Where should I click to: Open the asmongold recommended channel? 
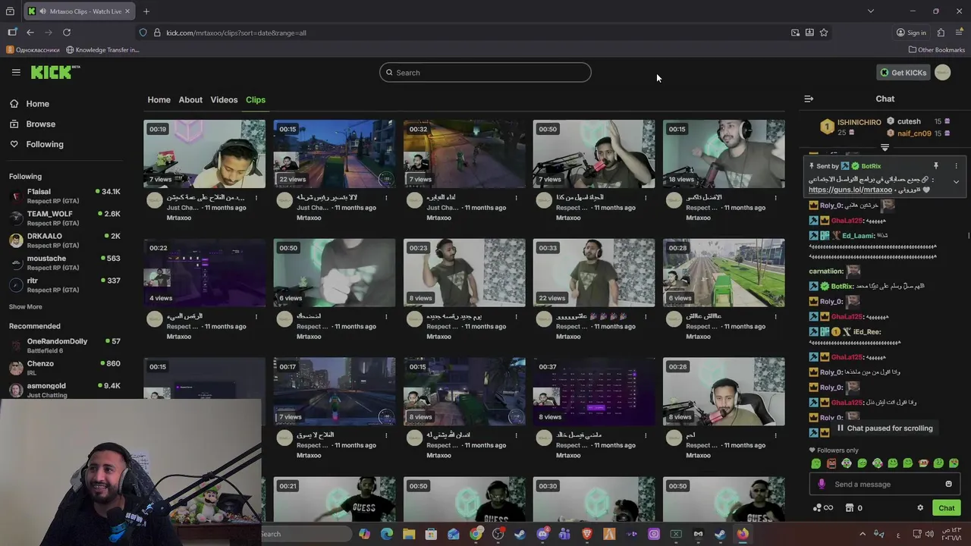[x=64, y=389]
